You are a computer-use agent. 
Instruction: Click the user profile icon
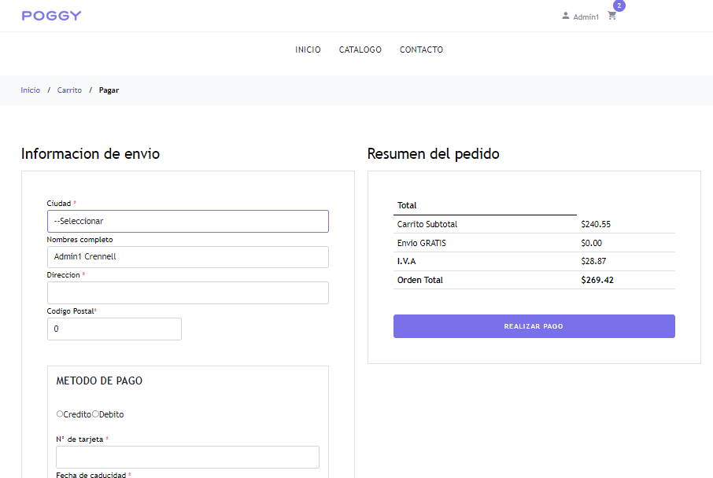565,16
